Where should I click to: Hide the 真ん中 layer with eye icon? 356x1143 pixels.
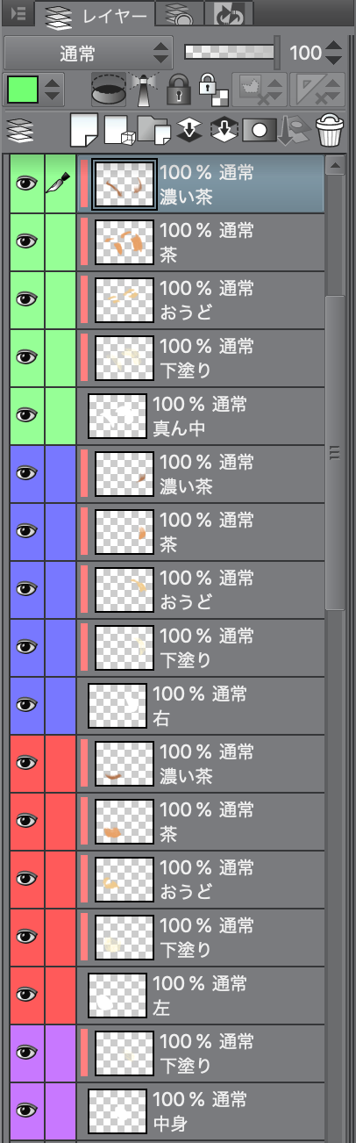coord(26,415)
